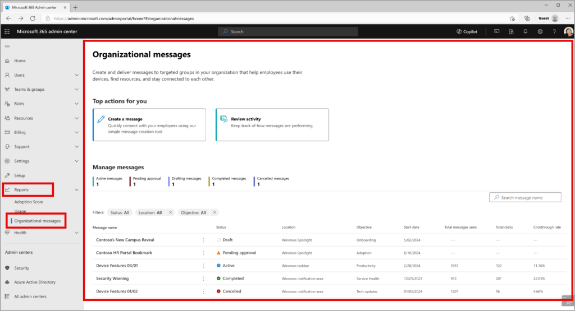Expand the Billing navigation section
The height and width of the screenshot is (311, 575).
tap(76, 132)
